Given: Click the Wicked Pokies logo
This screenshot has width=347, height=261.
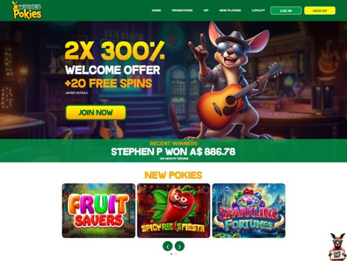Looking at the screenshot, I should pyautogui.click(x=27, y=10).
